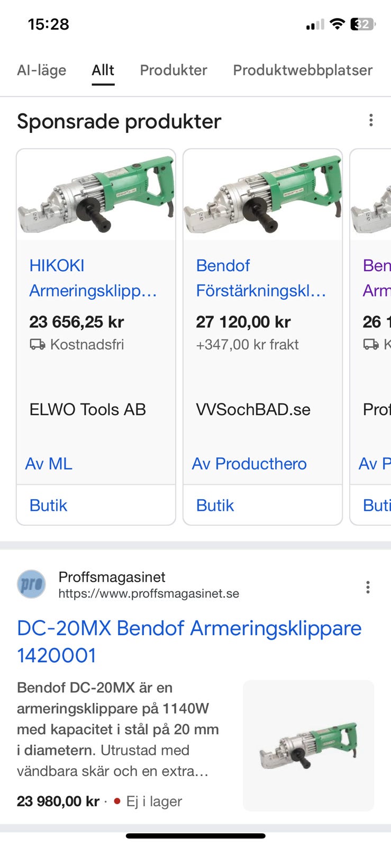The height and width of the screenshot is (847, 391).
Task: Click the Av ML link
Action: point(49,464)
